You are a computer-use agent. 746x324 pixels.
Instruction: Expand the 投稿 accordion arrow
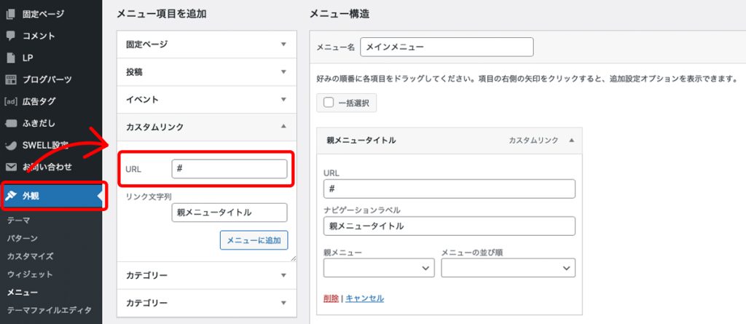283,72
